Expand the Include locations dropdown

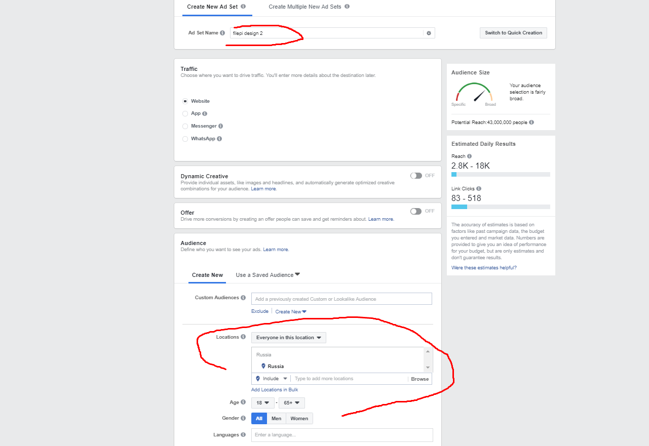(272, 379)
